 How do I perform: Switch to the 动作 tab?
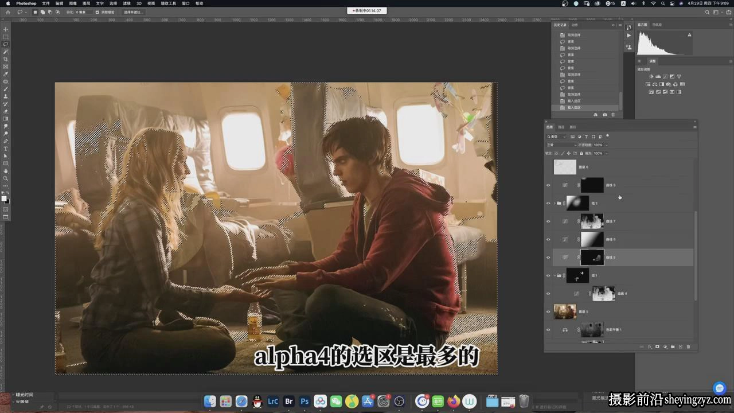575,25
